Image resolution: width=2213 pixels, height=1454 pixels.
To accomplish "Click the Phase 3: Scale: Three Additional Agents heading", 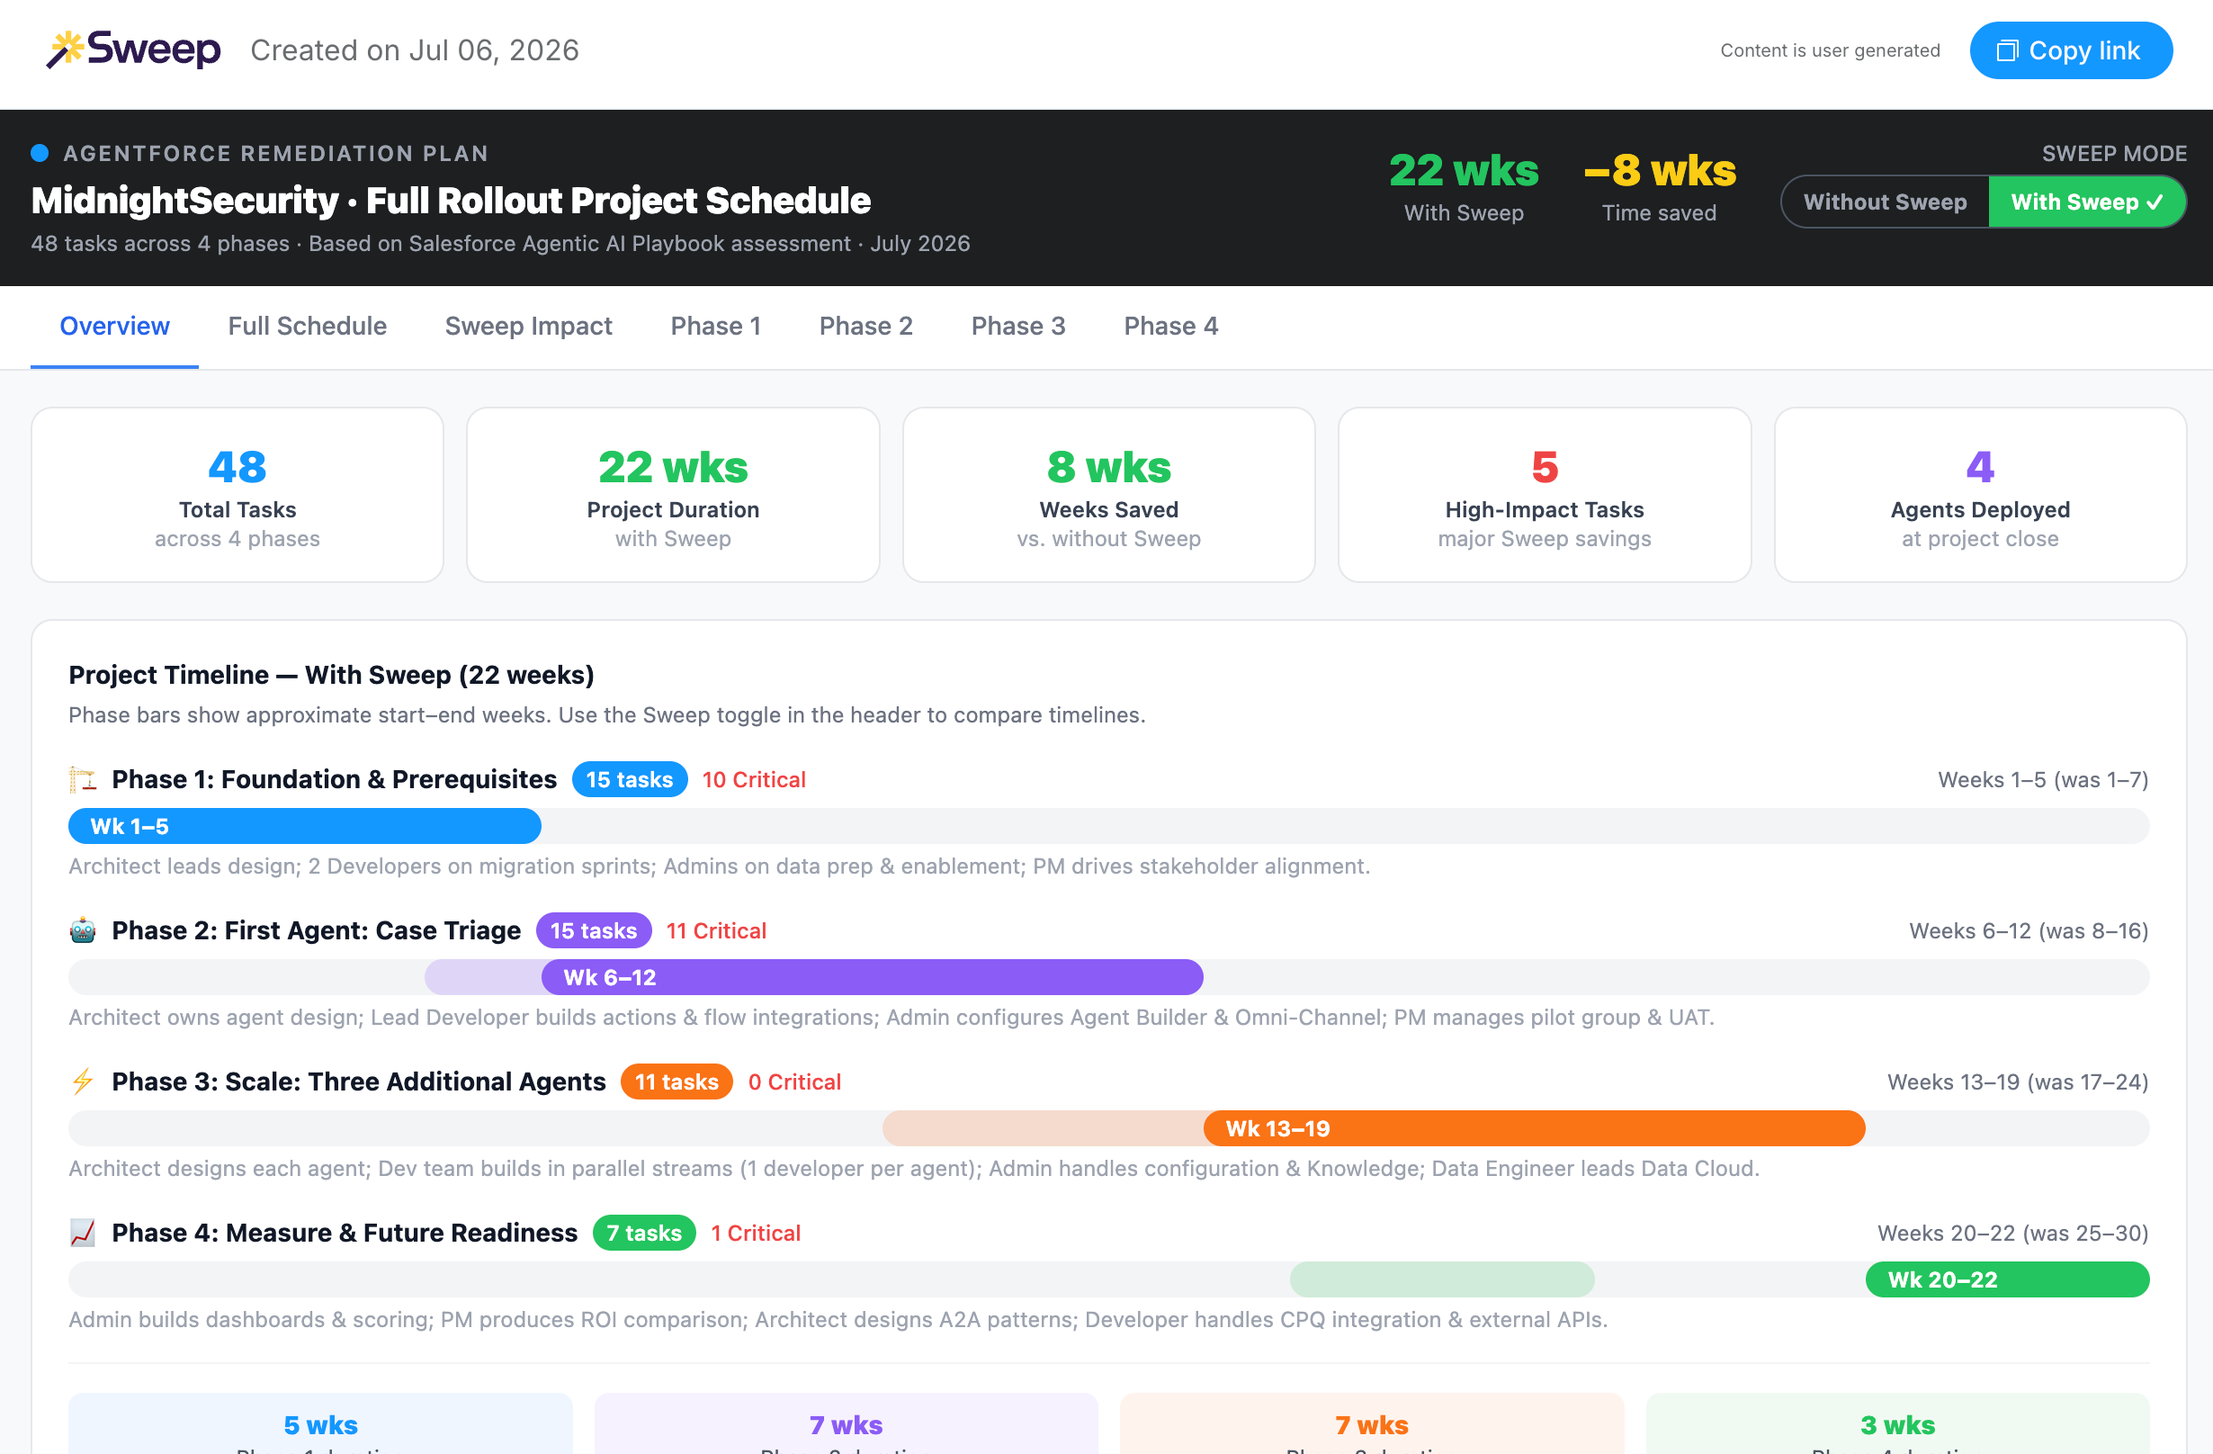I will (x=359, y=1081).
